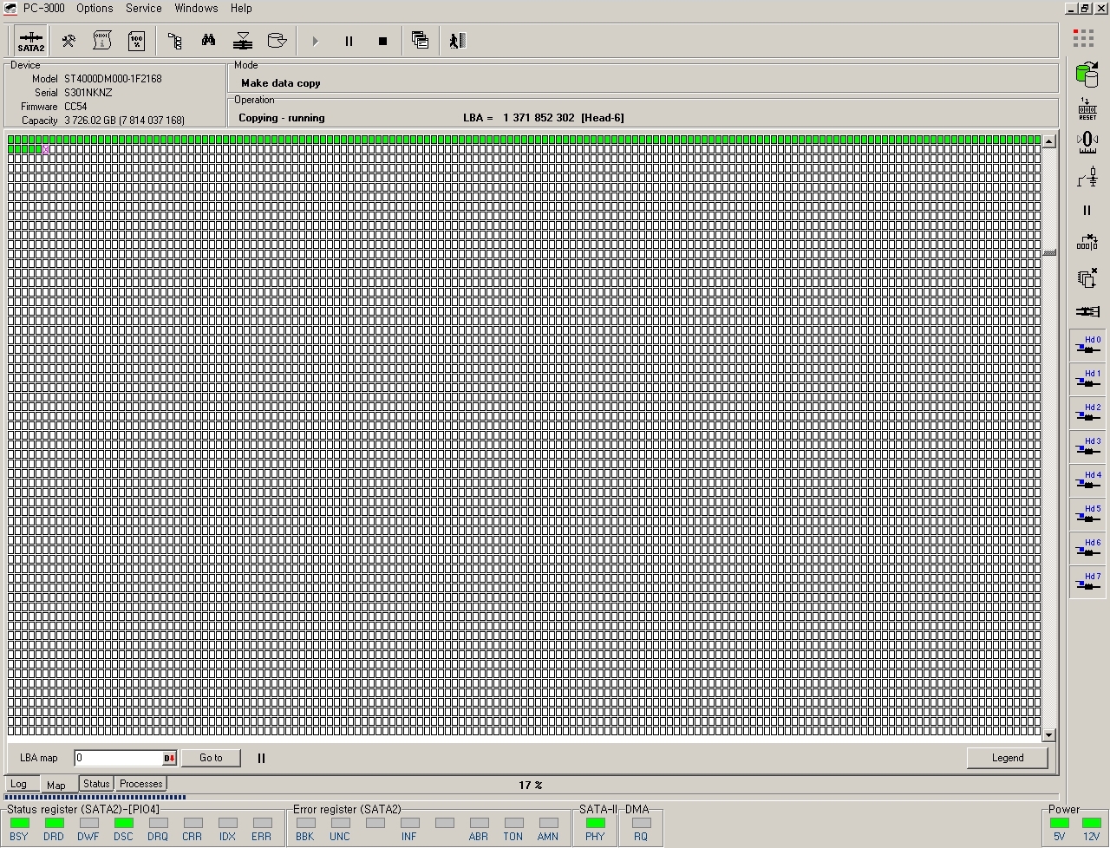Click the RESET counter icon in sidebar
Screen dimensions: 1110x848
coord(1087,109)
